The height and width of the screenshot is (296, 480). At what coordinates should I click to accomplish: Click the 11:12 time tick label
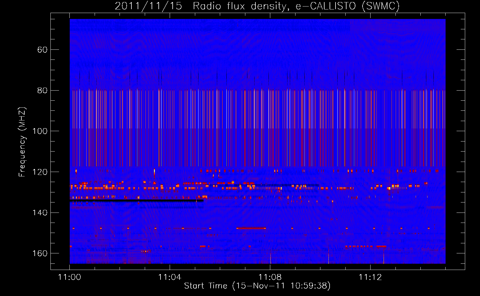click(370, 277)
